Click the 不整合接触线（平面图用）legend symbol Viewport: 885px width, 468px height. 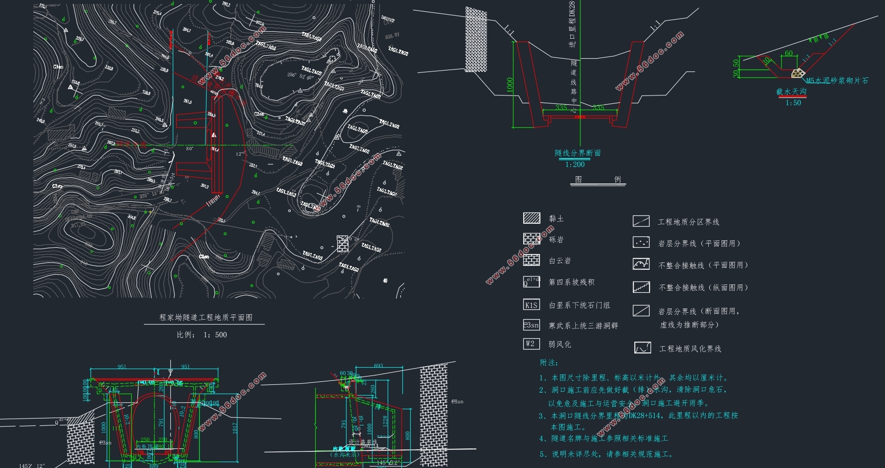click(x=641, y=264)
